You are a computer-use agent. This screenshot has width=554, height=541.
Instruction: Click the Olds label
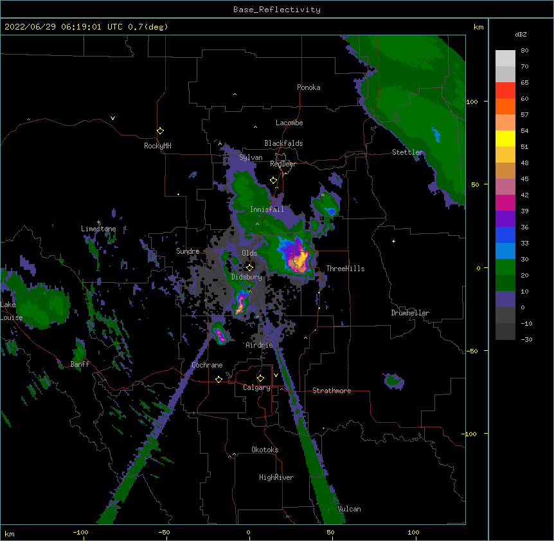[249, 253]
